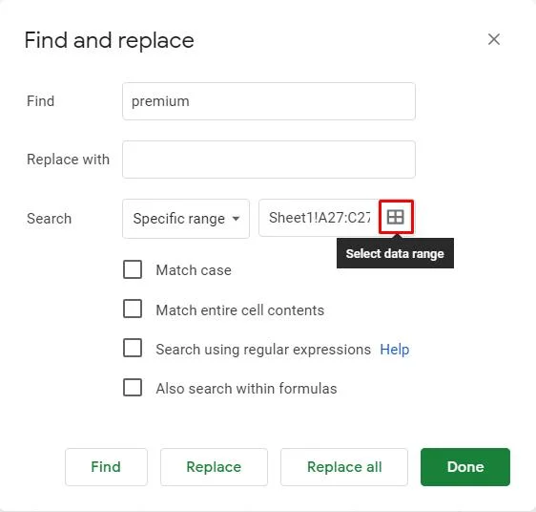Click the Select data range grid icon
The image size is (536, 512).
tap(396, 217)
